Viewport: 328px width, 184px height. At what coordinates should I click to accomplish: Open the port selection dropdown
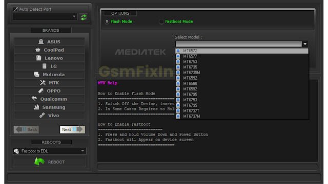45,17
